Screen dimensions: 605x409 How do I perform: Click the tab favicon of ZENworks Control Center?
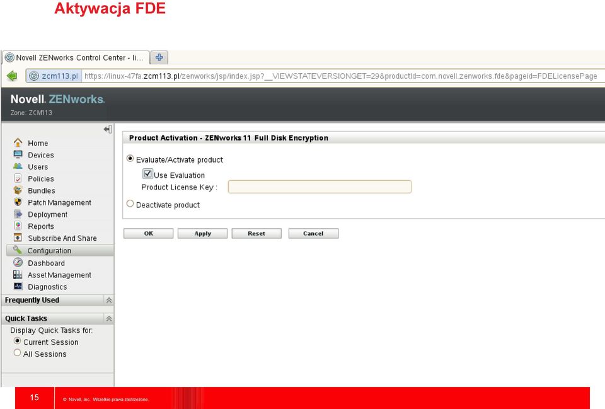coord(9,57)
